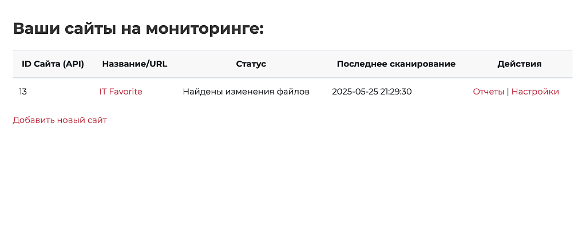The height and width of the screenshot is (233, 586).
Task: Select the Статус column header
Action: (251, 64)
